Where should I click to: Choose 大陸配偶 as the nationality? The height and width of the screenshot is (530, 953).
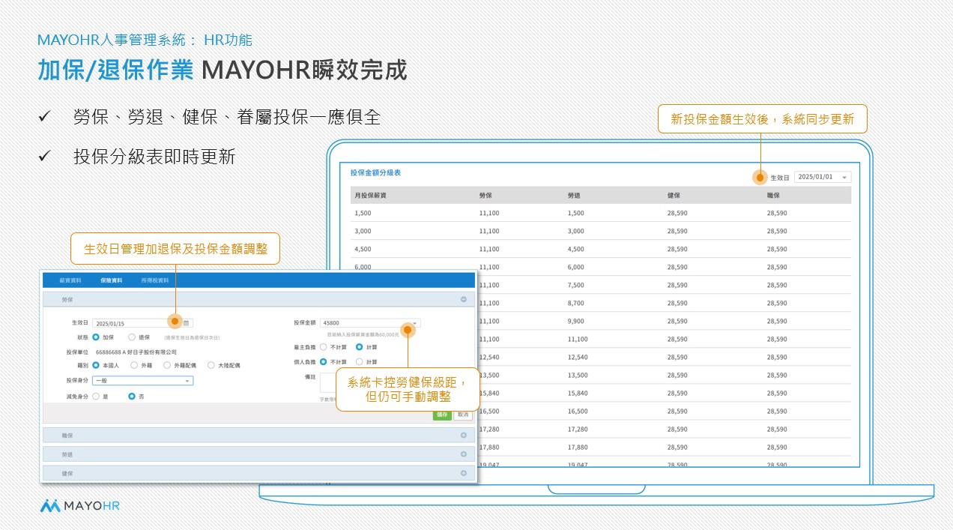211,365
